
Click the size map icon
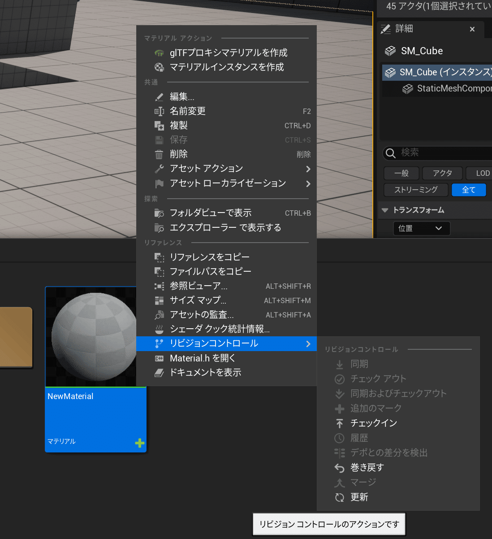[159, 300]
